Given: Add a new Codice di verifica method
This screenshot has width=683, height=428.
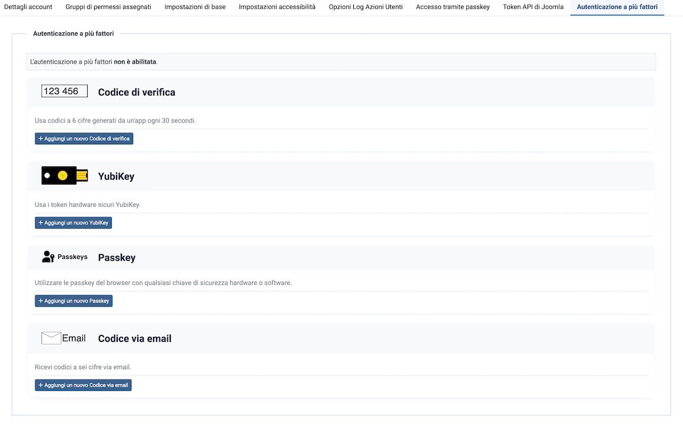Looking at the screenshot, I should coord(84,138).
